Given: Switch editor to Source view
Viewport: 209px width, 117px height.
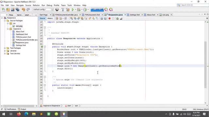Looking at the screenshot, I should 42,19.
